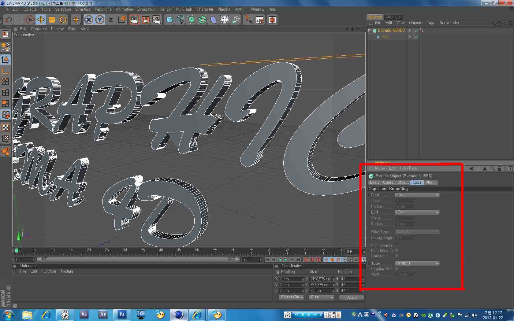Open the Simulation menu

click(146, 9)
